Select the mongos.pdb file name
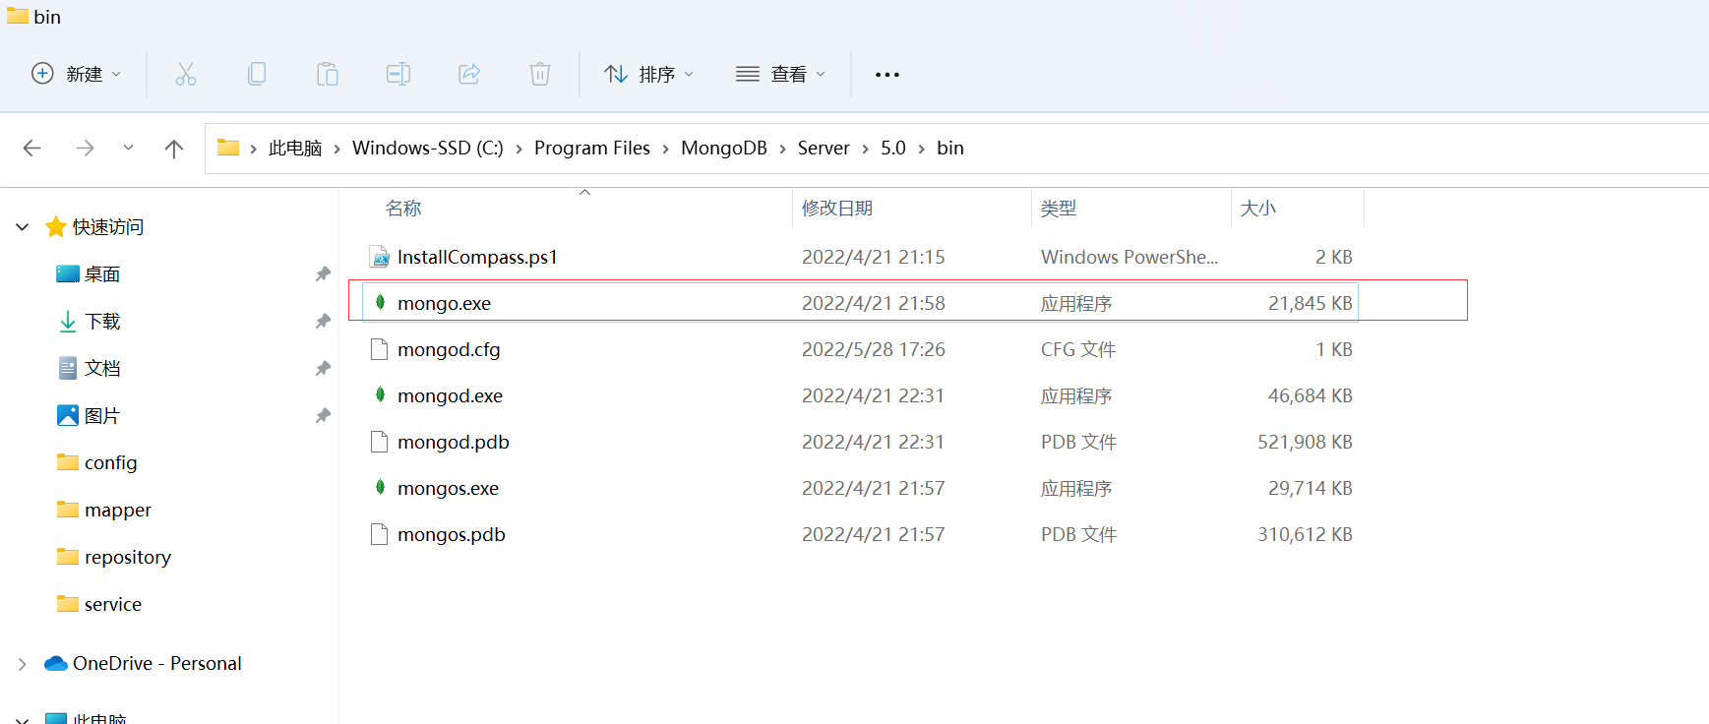The width and height of the screenshot is (1709, 724). point(452,534)
